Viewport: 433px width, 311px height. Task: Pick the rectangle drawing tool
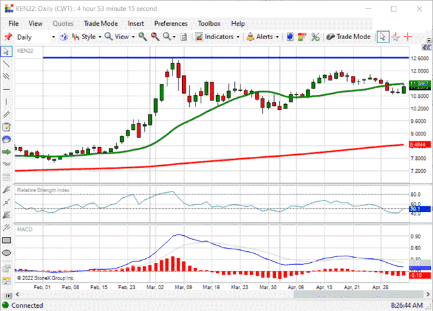[6, 240]
